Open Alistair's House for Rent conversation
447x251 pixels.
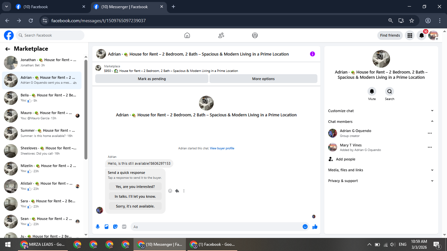[x=42, y=186]
